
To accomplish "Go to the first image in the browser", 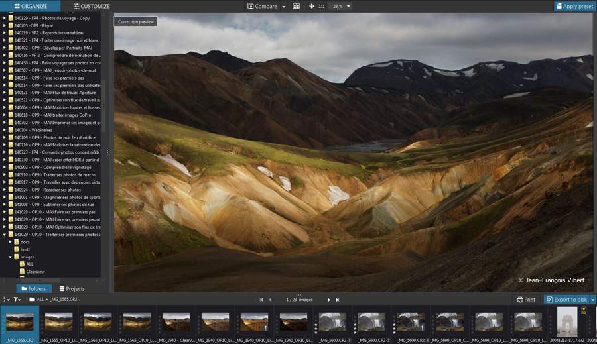I will [x=261, y=300].
